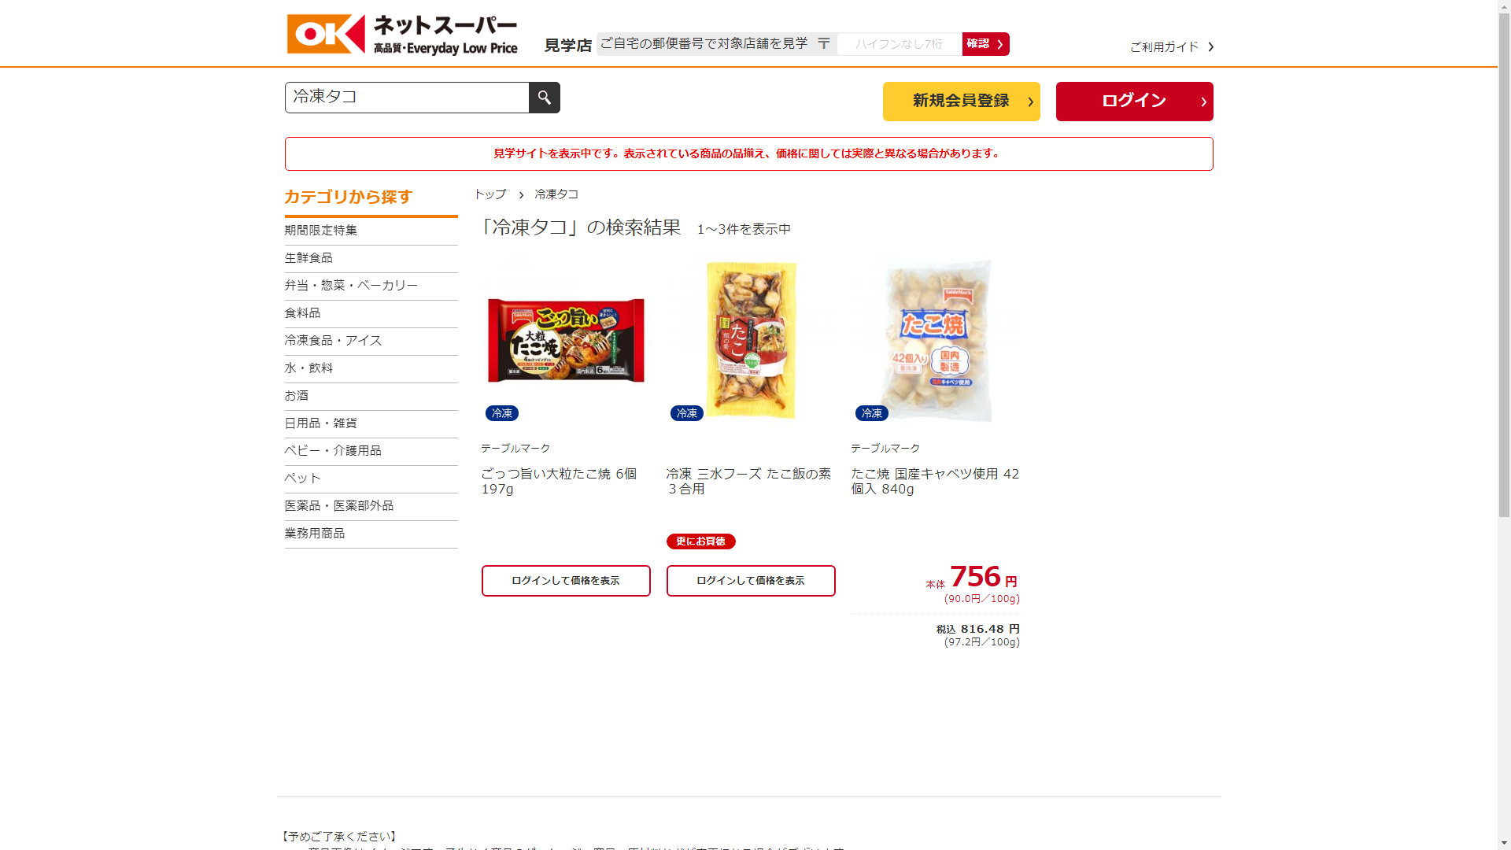Screen dimensions: 1511x850
Task: Click the 更にお買徳 red badge
Action: pyautogui.click(x=700, y=541)
